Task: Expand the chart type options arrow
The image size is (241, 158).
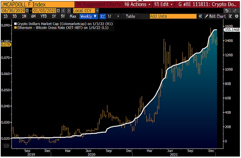Action: coord(118,16)
